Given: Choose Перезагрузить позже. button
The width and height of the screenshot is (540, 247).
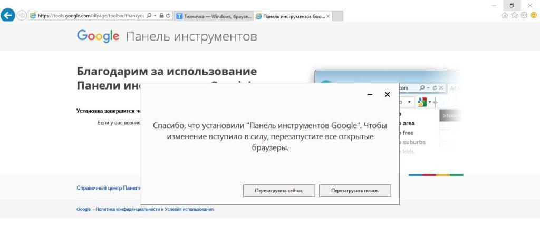Looking at the screenshot, I should pyautogui.click(x=355, y=191).
